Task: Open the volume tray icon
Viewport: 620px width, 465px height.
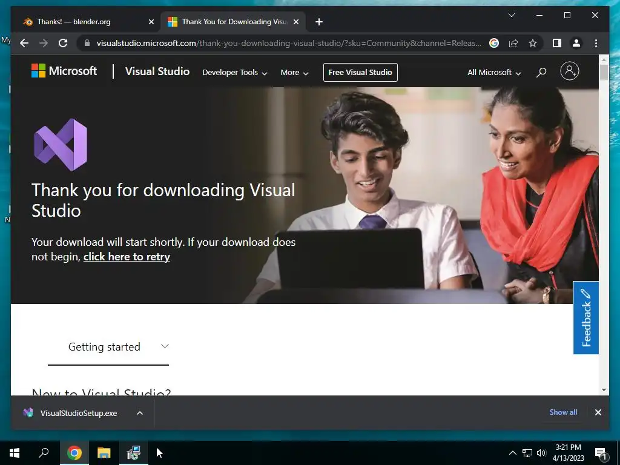Action: tap(541, 453)
